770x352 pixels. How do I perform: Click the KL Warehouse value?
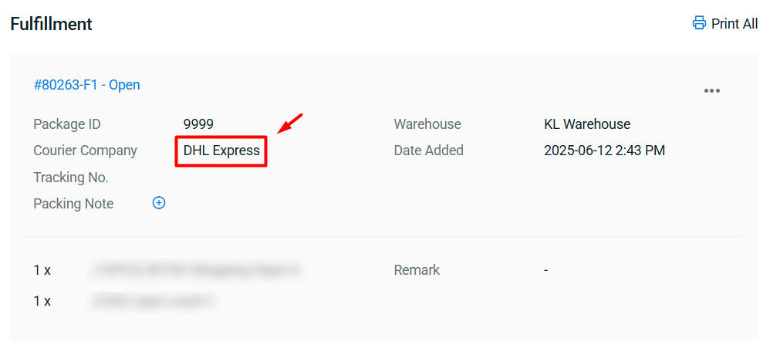587,124
